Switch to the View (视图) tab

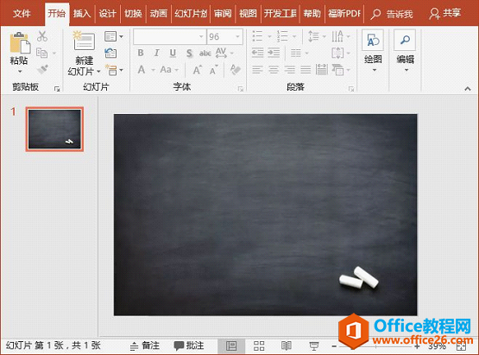[248, 14]
